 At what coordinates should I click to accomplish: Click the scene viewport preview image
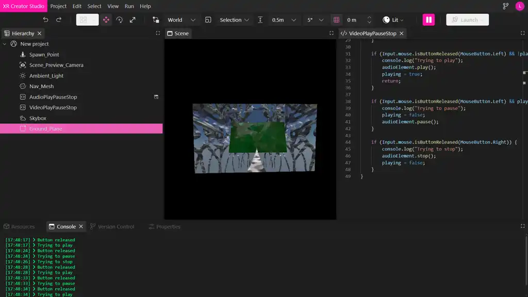point(255,138)
